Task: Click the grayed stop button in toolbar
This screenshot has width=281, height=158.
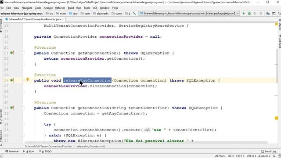Action: point(261,14)
